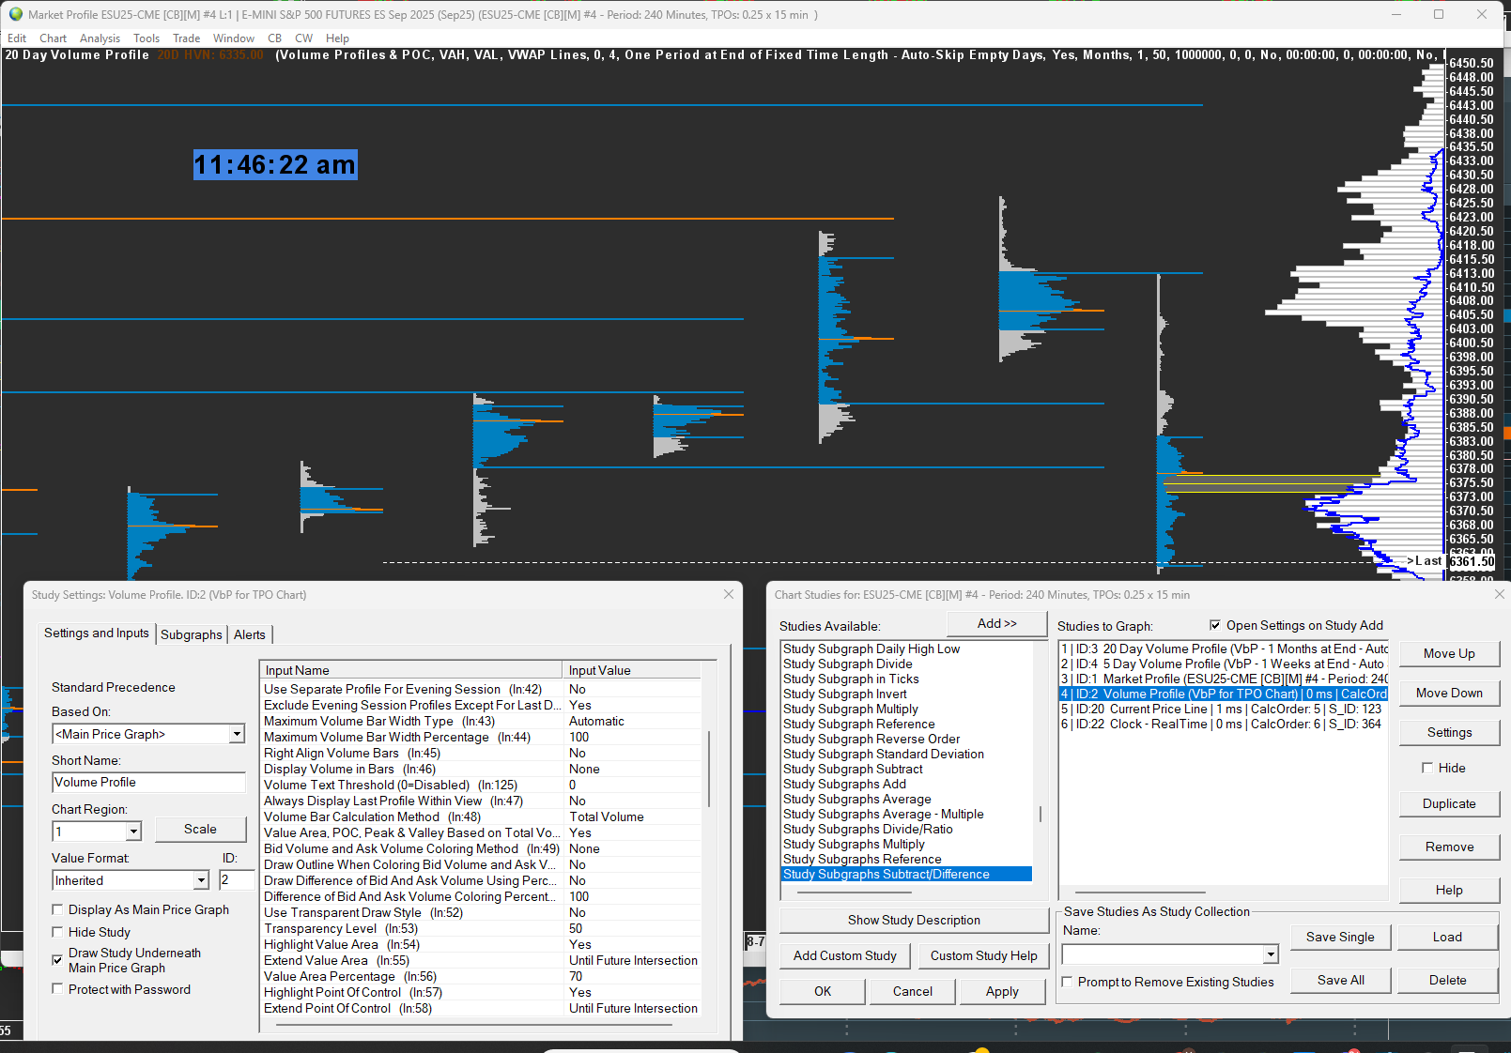Open the Analysis menu
This screenshot has height=1053, width=1511.
pyautogui.click(x=100, y=38)
